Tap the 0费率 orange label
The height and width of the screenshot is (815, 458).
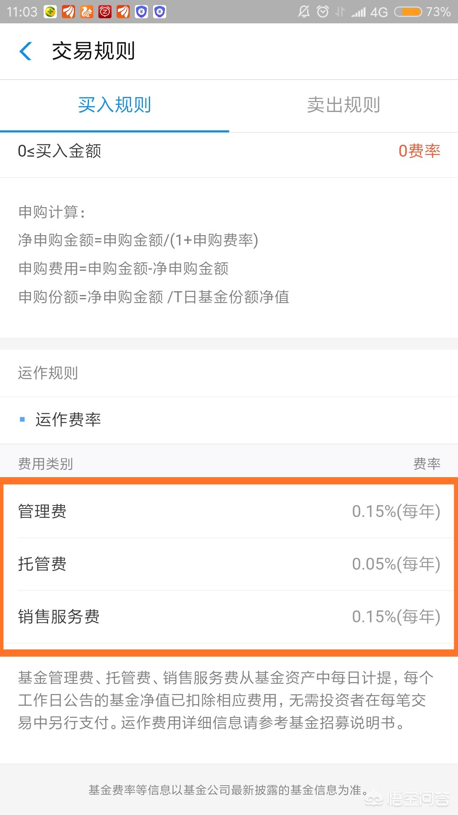(419, 151)
